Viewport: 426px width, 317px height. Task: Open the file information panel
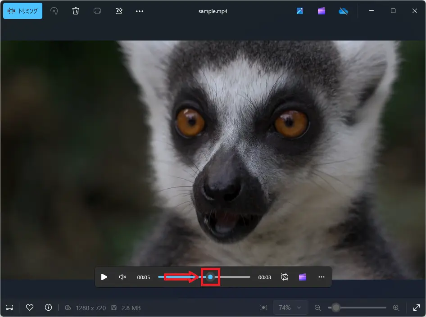tap(49, 308)
